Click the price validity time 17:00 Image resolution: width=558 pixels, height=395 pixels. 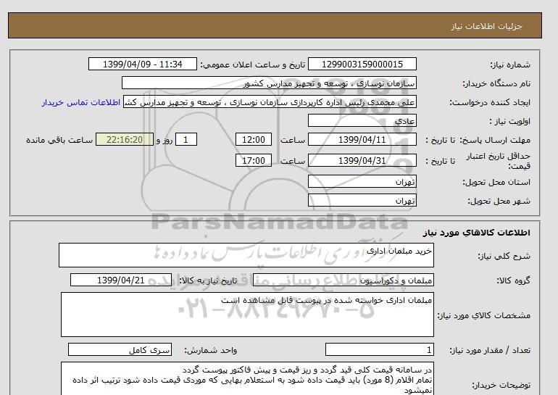click(x=254, y=160)
